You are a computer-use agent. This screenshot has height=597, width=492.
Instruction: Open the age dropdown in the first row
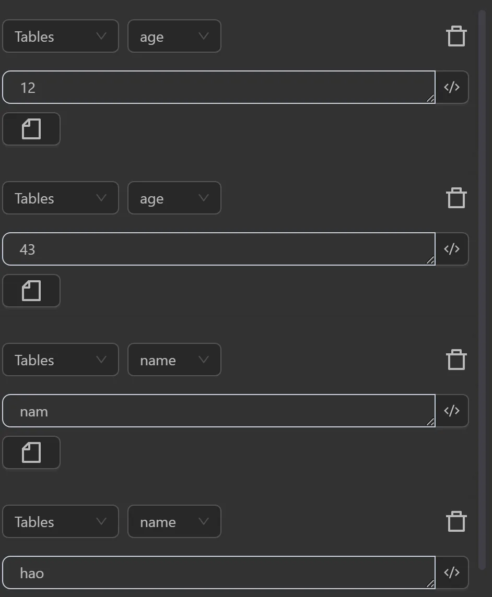tap(174, 36)
